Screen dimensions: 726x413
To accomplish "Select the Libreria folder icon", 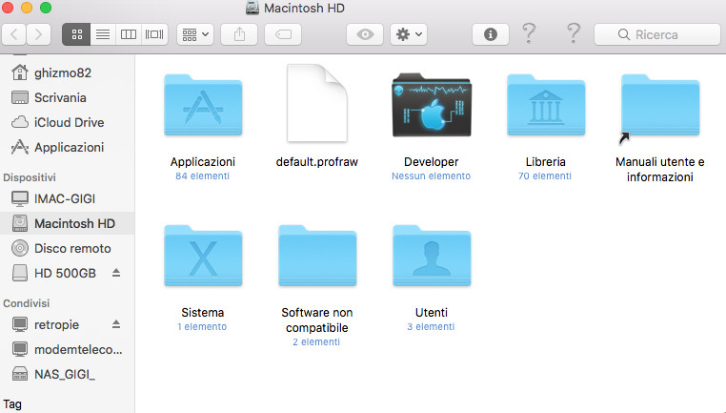I will pyautogui.click(x=546, y=105).
